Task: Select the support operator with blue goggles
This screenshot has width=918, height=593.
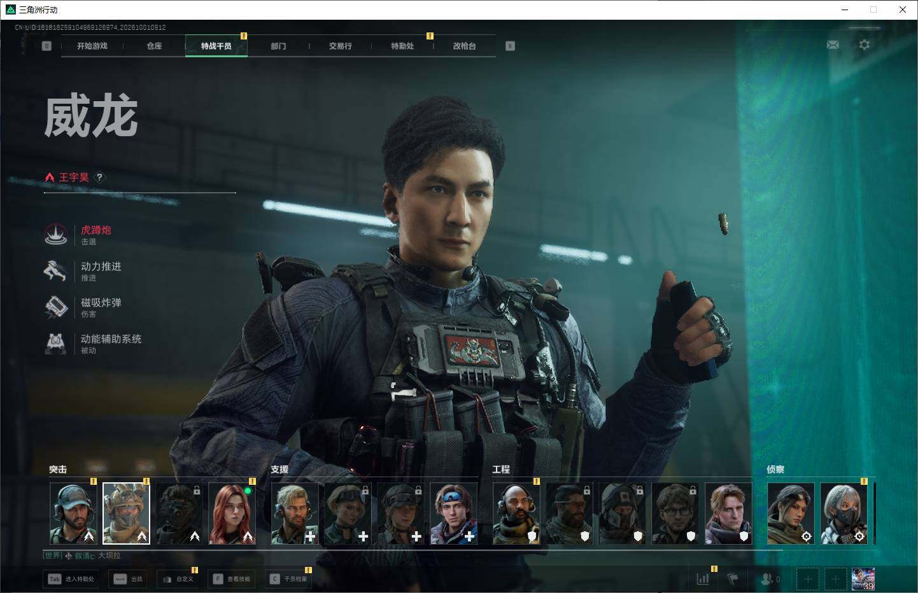Action: coord(454,513)
